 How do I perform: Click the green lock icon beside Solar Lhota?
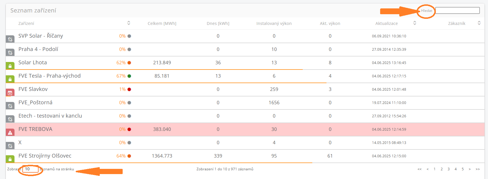10,66
